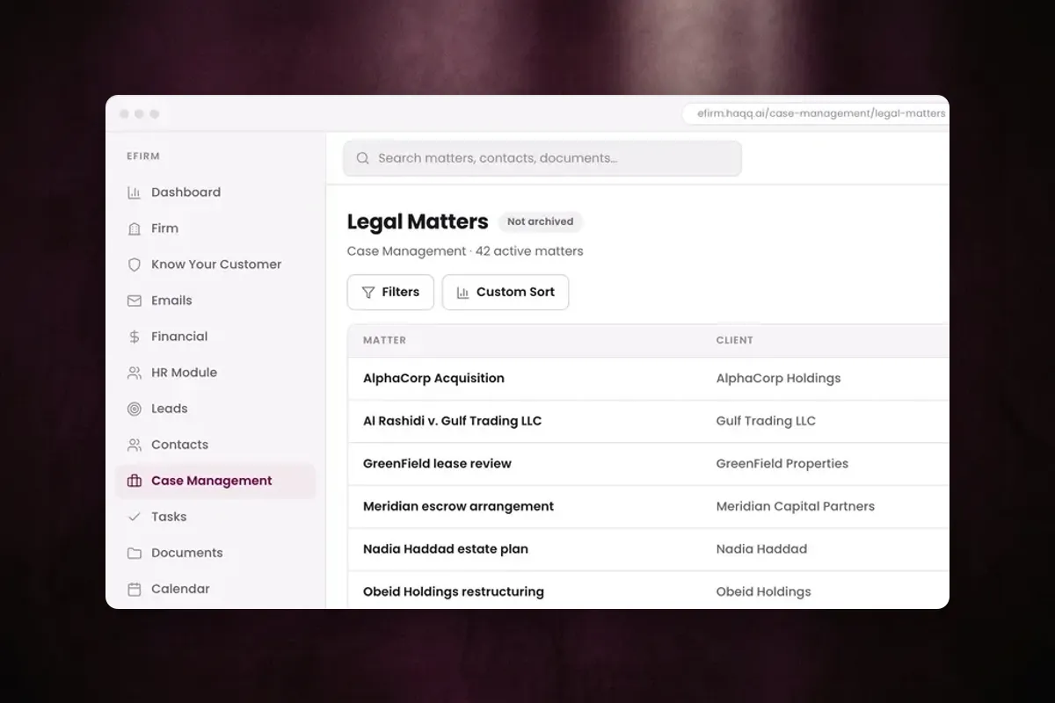Click Gulf Trading LLC in the CLIENT column

[766, 421]
